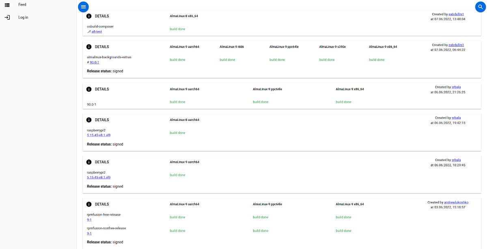Click the info icon on the rpmfusion-free-release card
The image size is (487, 249).
89,204
